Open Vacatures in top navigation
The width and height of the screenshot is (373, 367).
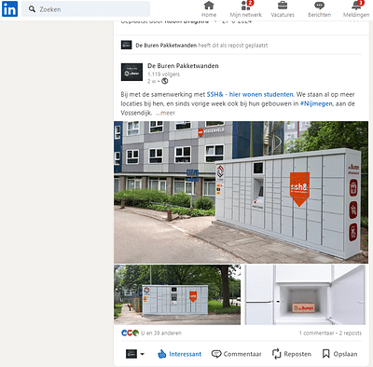coord(283,9)
